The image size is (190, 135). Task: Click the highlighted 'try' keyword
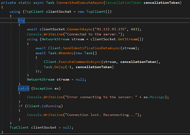(x=22, y=20)
